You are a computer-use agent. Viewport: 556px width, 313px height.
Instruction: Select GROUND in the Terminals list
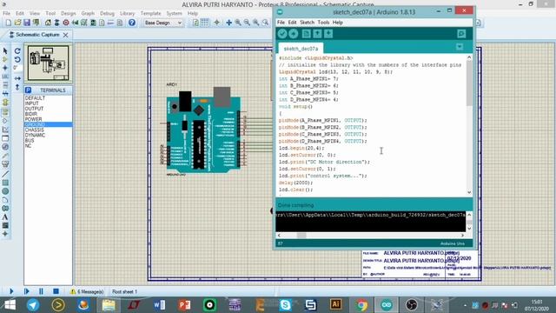pyautogui.click(x=49, y=124)
